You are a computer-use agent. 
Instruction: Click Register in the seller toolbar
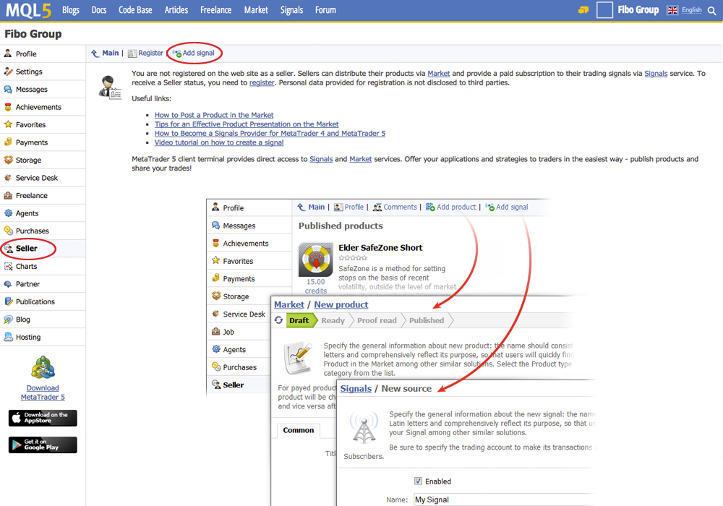tap(146, 53)
